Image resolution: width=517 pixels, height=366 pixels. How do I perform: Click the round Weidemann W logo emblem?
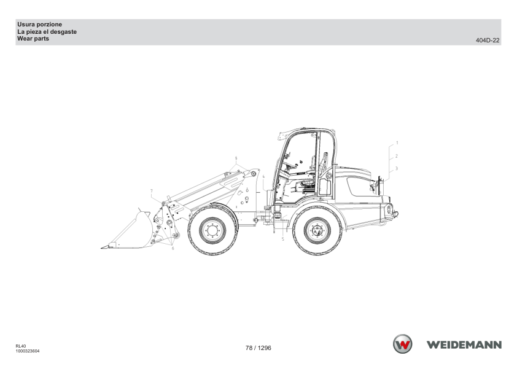(402, 344)
